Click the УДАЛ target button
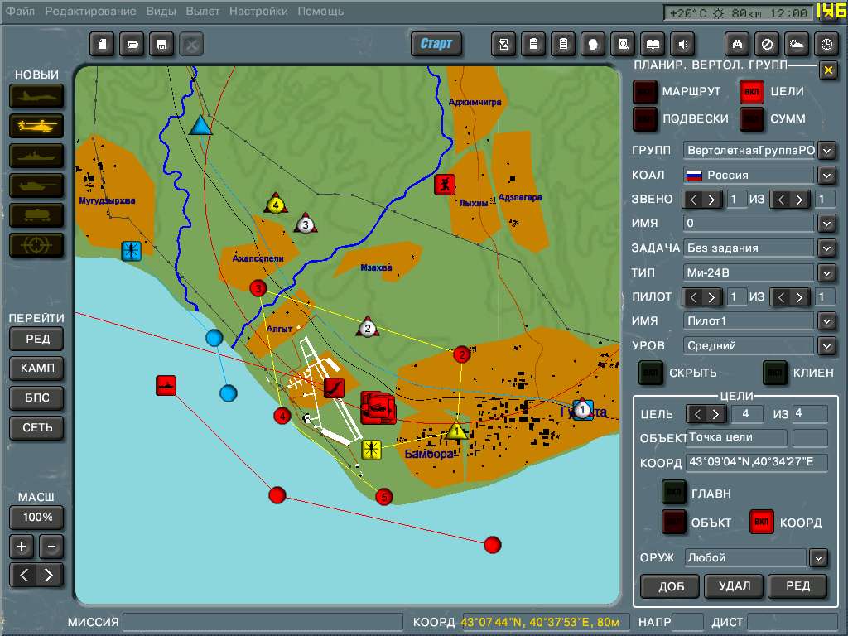 pos(735,586)
